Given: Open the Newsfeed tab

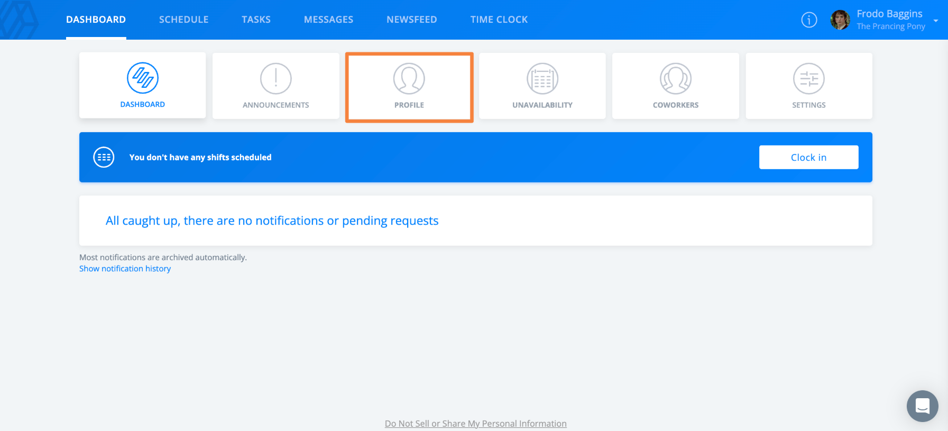Looking at the screenshot, I should pos(412,20).
